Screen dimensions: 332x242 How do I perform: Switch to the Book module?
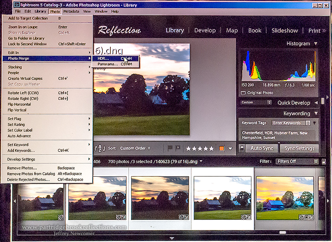pyautogui.click(x=255, y=30)
